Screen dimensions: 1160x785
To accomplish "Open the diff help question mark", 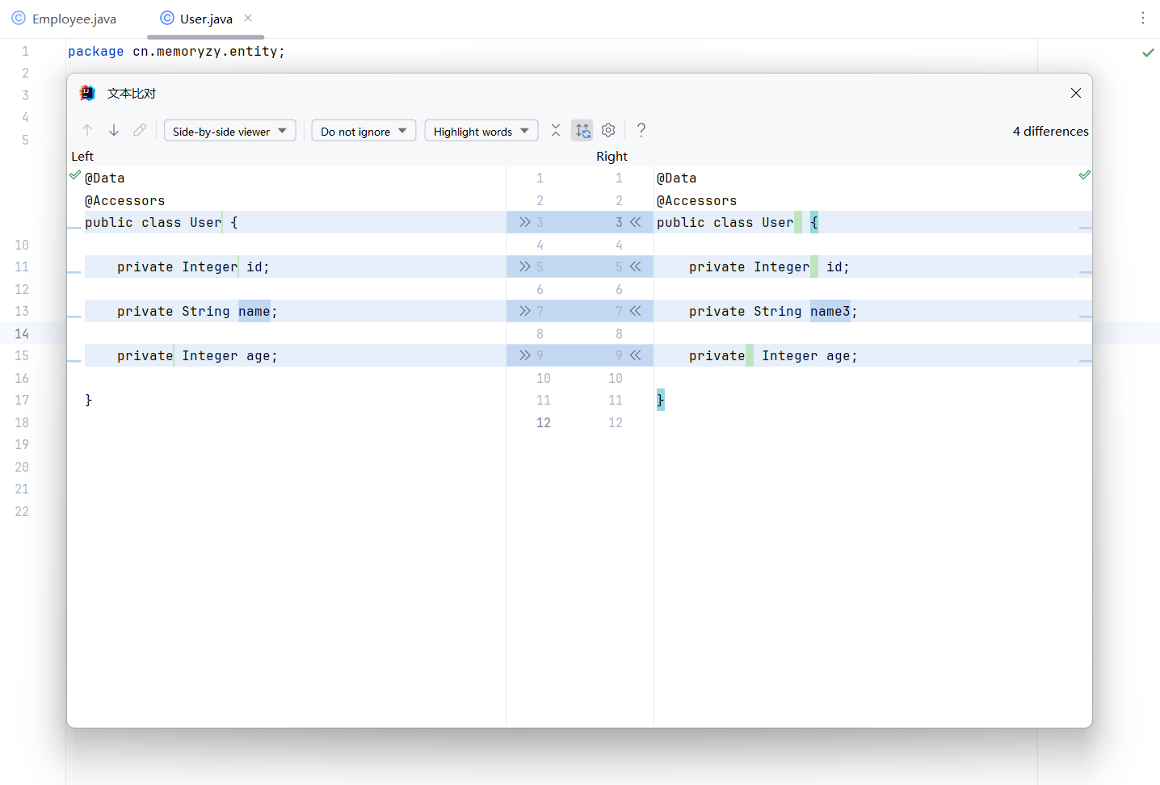I will point(641,130).
